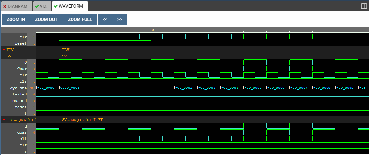Open the VIZ tab

(x=42, y=6)
